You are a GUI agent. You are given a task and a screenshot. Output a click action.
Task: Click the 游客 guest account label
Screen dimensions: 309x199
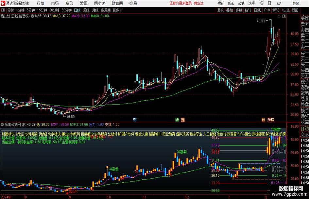tap(296, 3)
